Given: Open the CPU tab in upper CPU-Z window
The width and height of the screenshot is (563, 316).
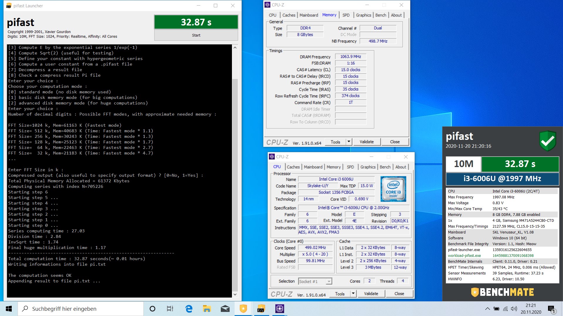Looking at the screenshot, I should point(272,15).
